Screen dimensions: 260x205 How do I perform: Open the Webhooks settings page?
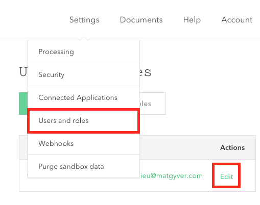(x=84, y=143)
